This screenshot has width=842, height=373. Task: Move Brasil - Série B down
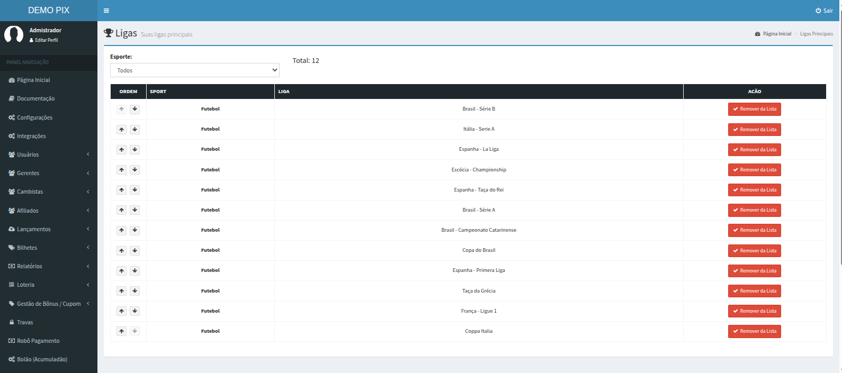135,109
